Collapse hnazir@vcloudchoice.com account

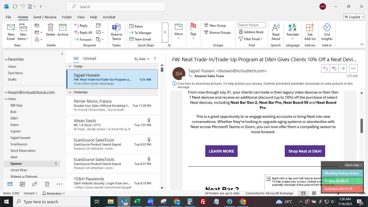coord(6,92)
